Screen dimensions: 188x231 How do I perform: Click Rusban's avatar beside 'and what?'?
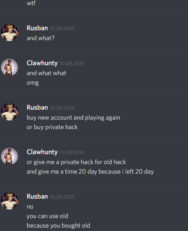coord(9,32)
